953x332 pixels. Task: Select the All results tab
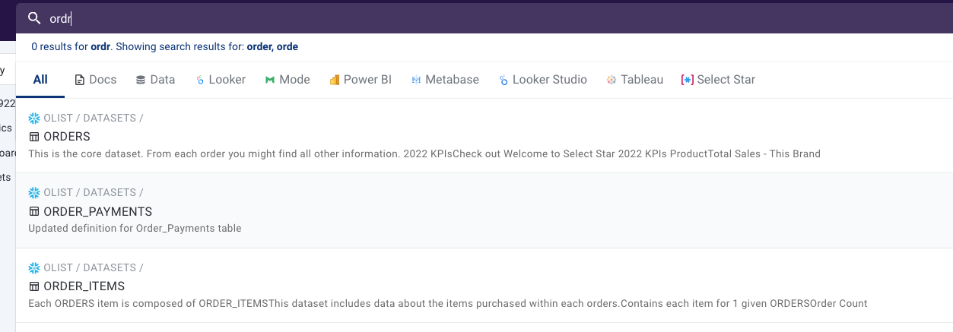[x=40, y=80]
